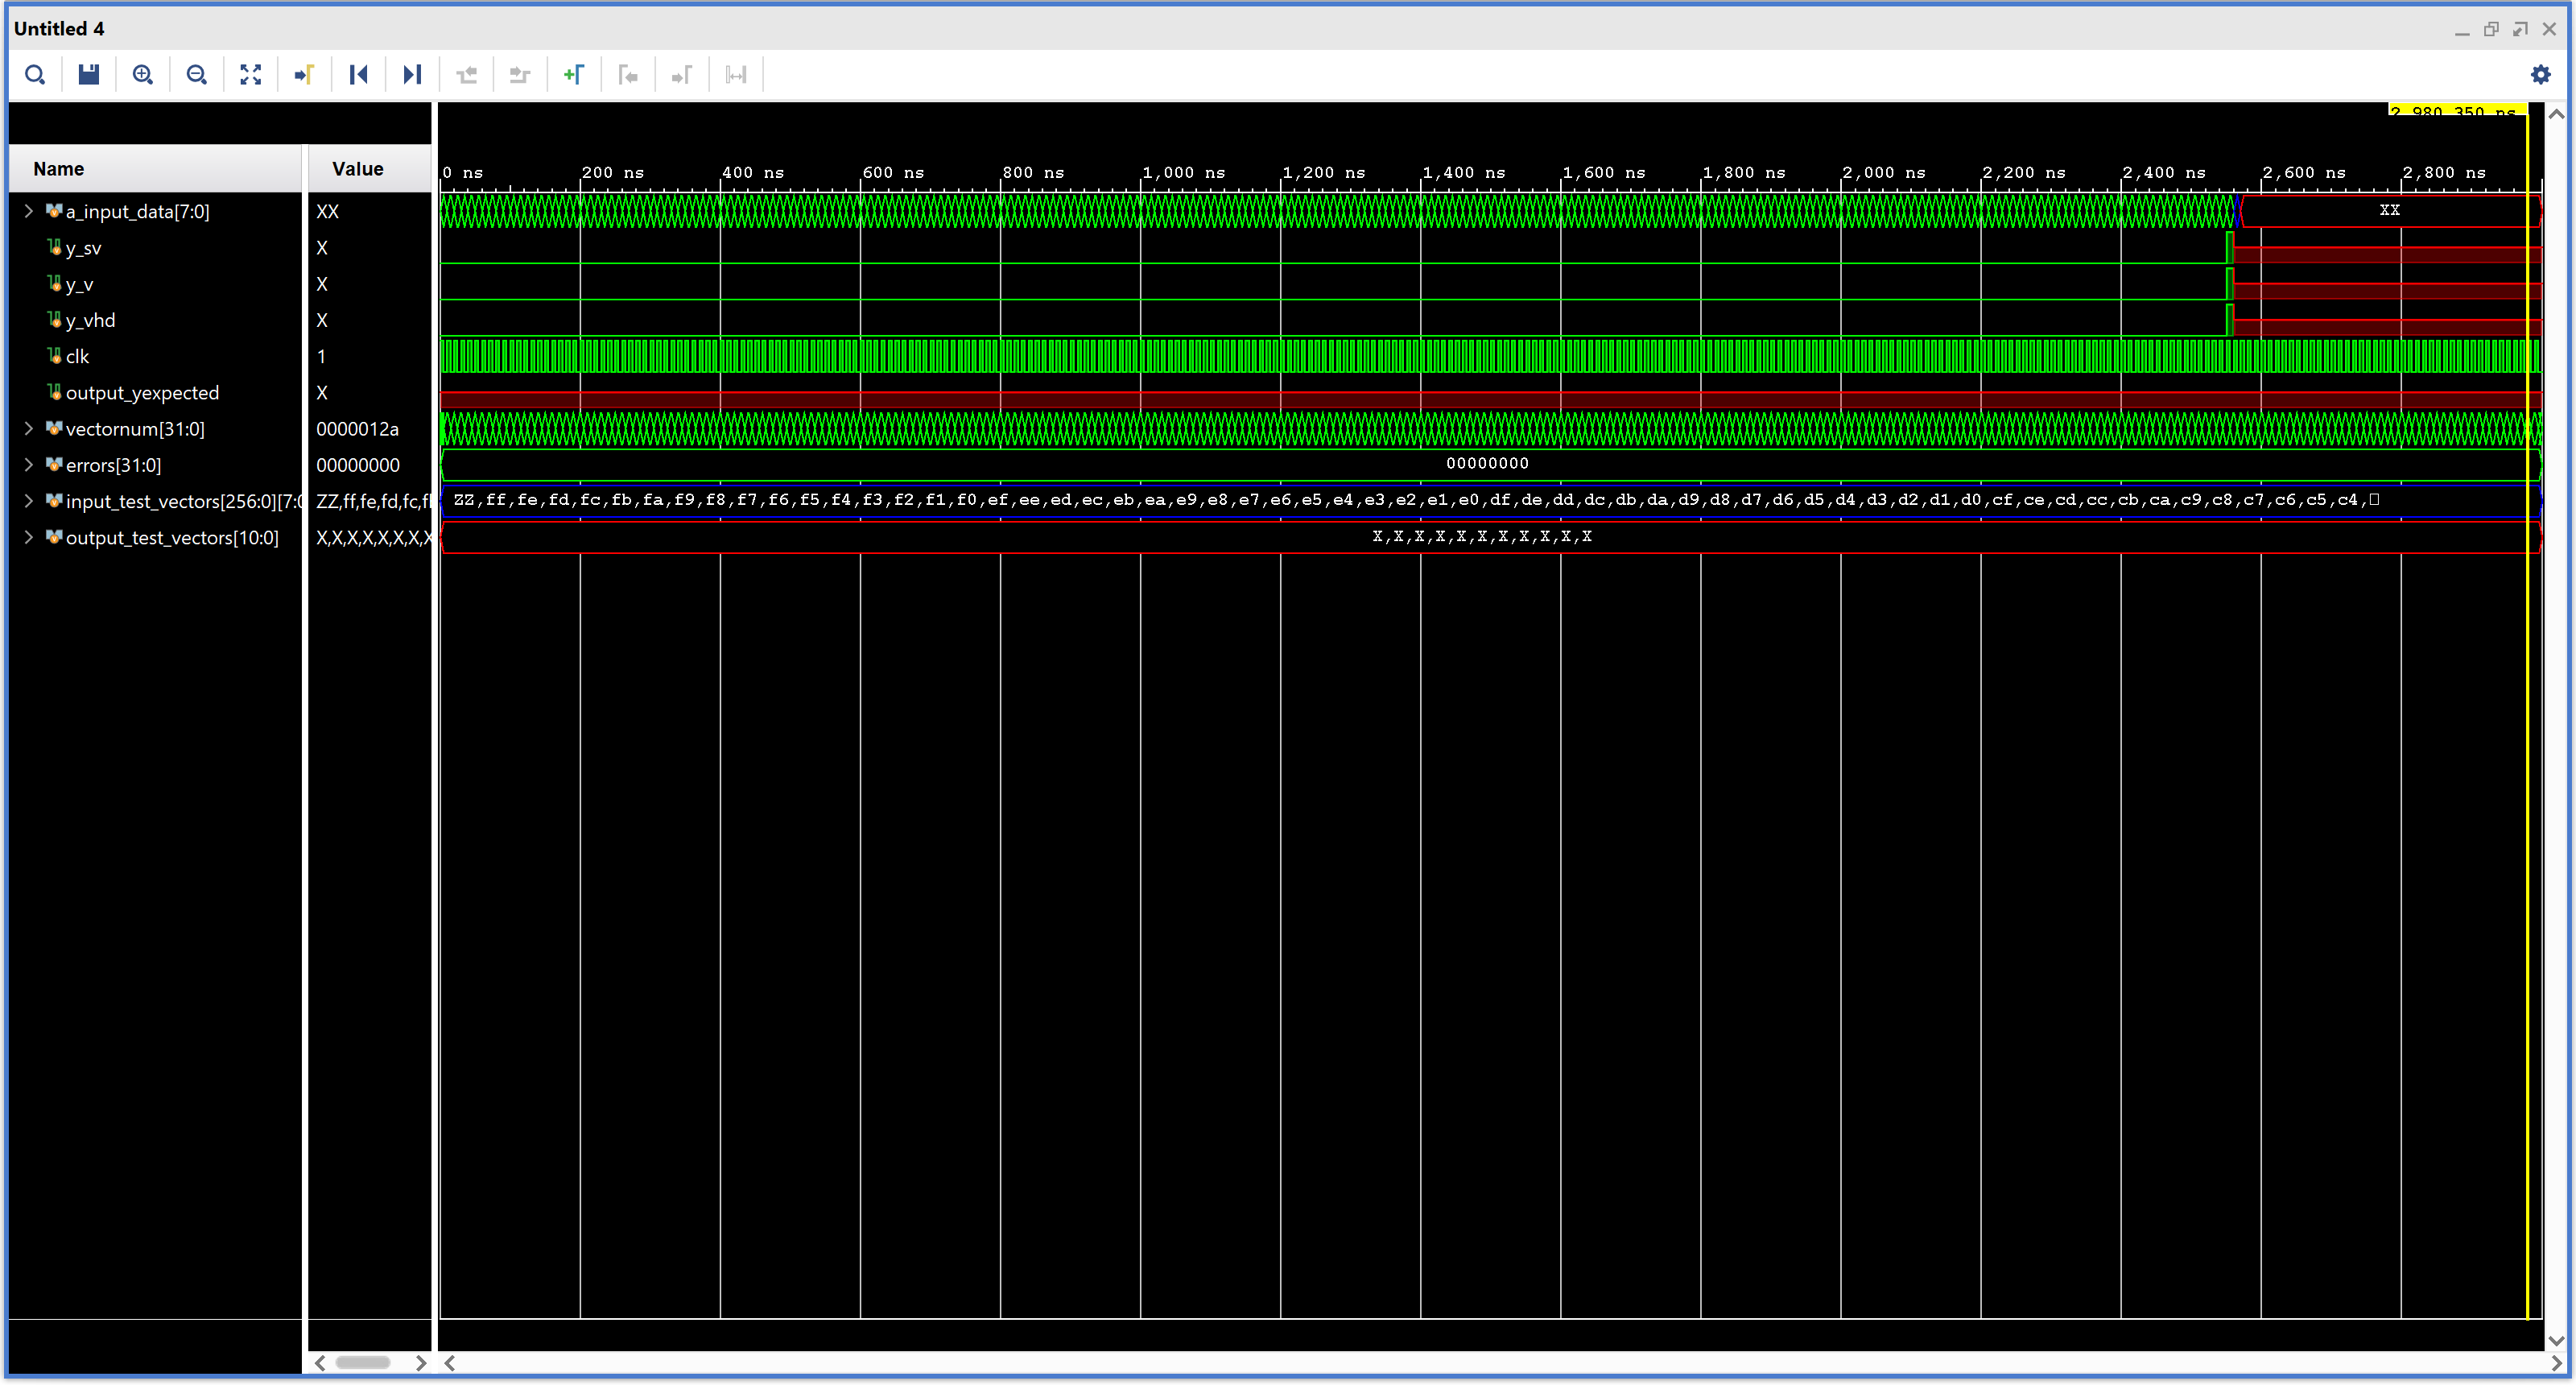This screenshot has width=2576, height=1385.
Task: Click the Value column horizontal scrollbar thumb
Action: [362, 1362]
